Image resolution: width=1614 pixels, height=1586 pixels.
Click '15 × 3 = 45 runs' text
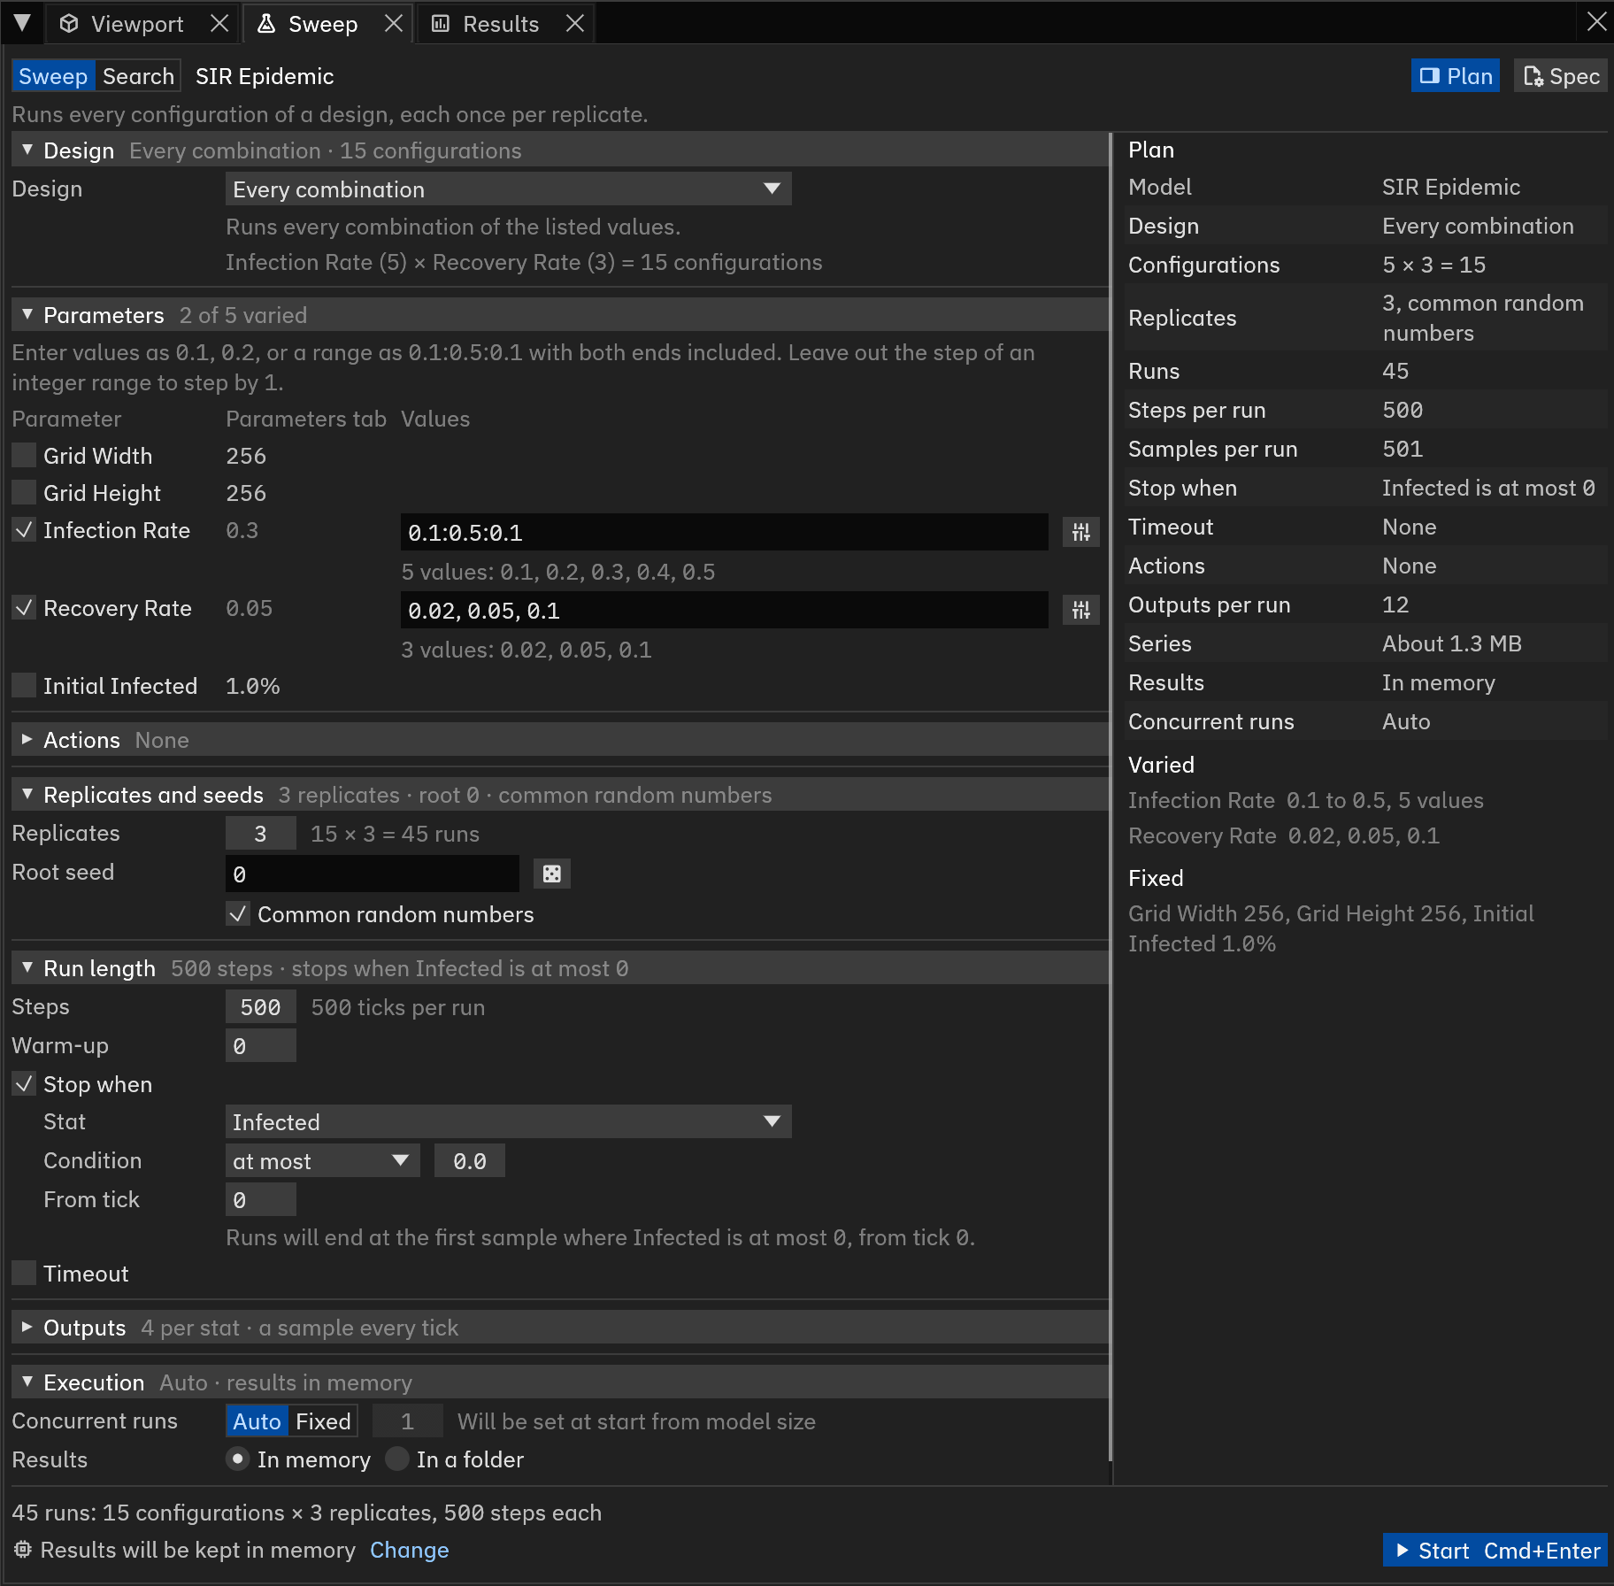(x=395, y=834)
